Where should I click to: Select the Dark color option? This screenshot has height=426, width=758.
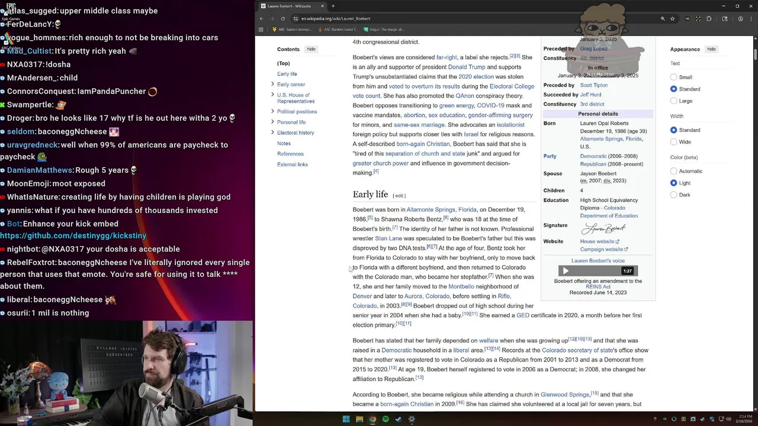673,195
